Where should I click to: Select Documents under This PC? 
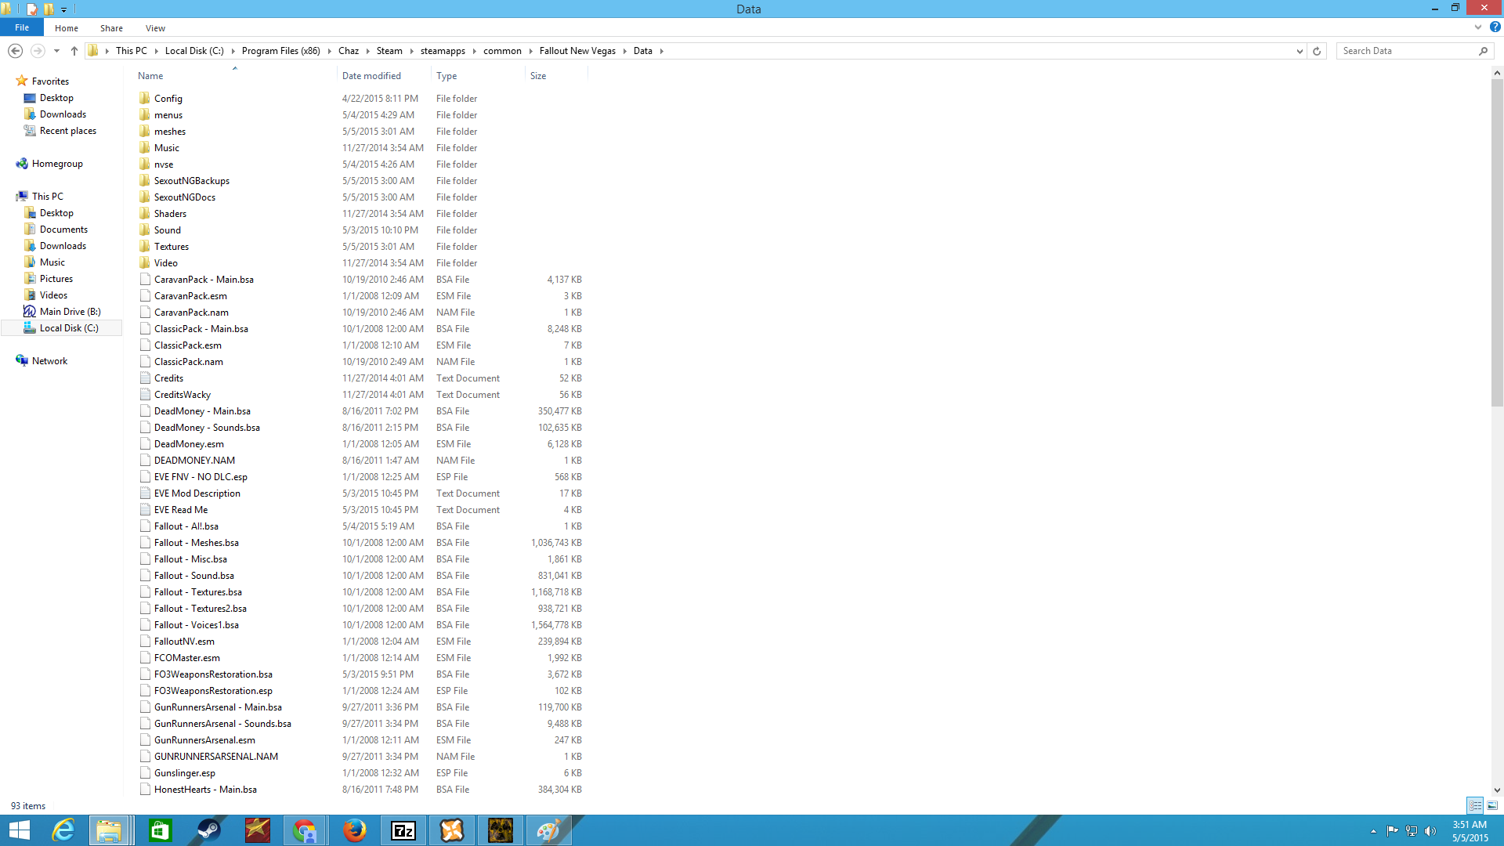tap(63, 230)
